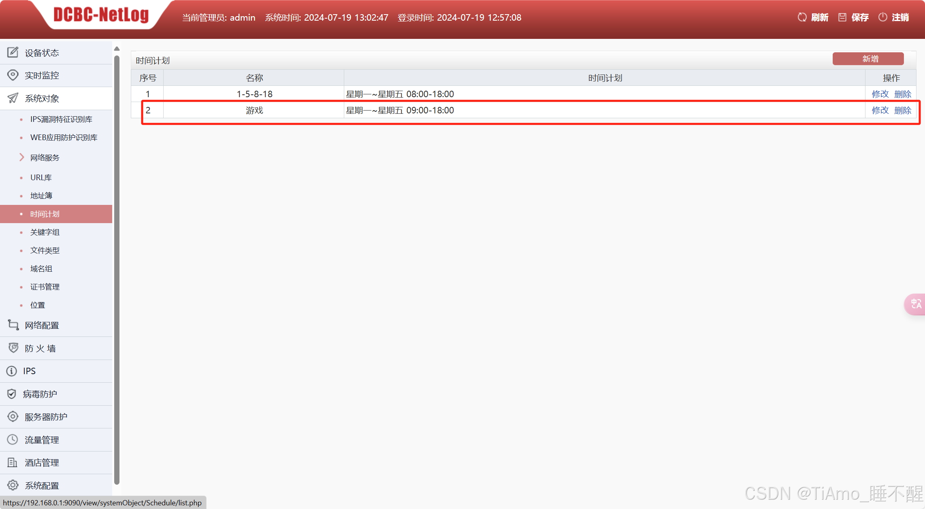The width and height of the screenshot is (925, 509).
Task: Click the 防火墙 shield icon
Action: (x=13, y=348)
